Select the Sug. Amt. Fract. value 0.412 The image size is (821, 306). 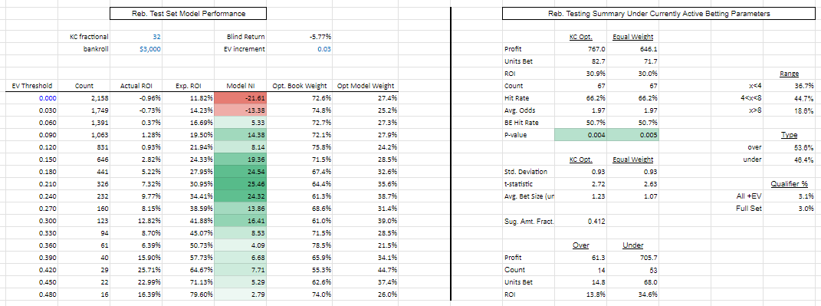(x=580, y=221)
